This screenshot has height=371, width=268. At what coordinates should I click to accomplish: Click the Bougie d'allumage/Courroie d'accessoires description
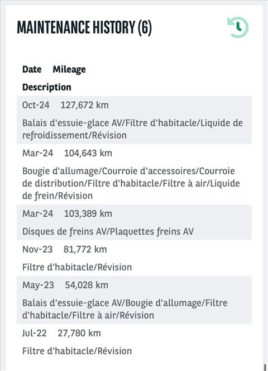coord(131,183)
